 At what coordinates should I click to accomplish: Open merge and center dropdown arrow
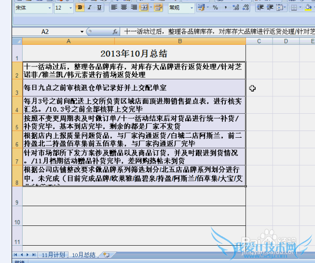[x=151, y=8]
